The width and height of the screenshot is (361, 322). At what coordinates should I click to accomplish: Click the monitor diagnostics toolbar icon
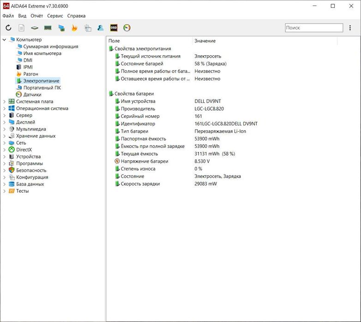(61, 28)
